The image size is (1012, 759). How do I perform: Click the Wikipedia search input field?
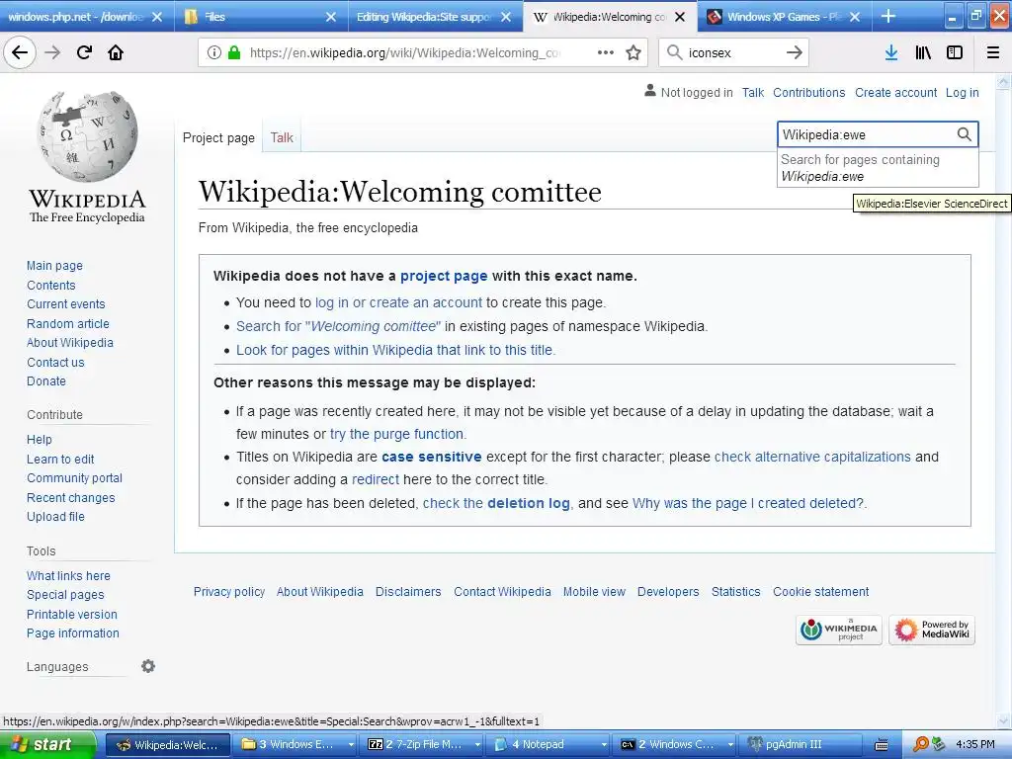point(866,134)
